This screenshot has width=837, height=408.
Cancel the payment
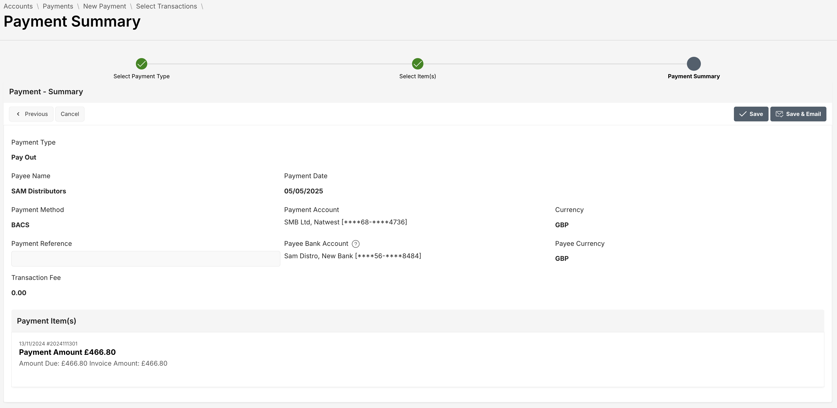(x=70, y=114)
